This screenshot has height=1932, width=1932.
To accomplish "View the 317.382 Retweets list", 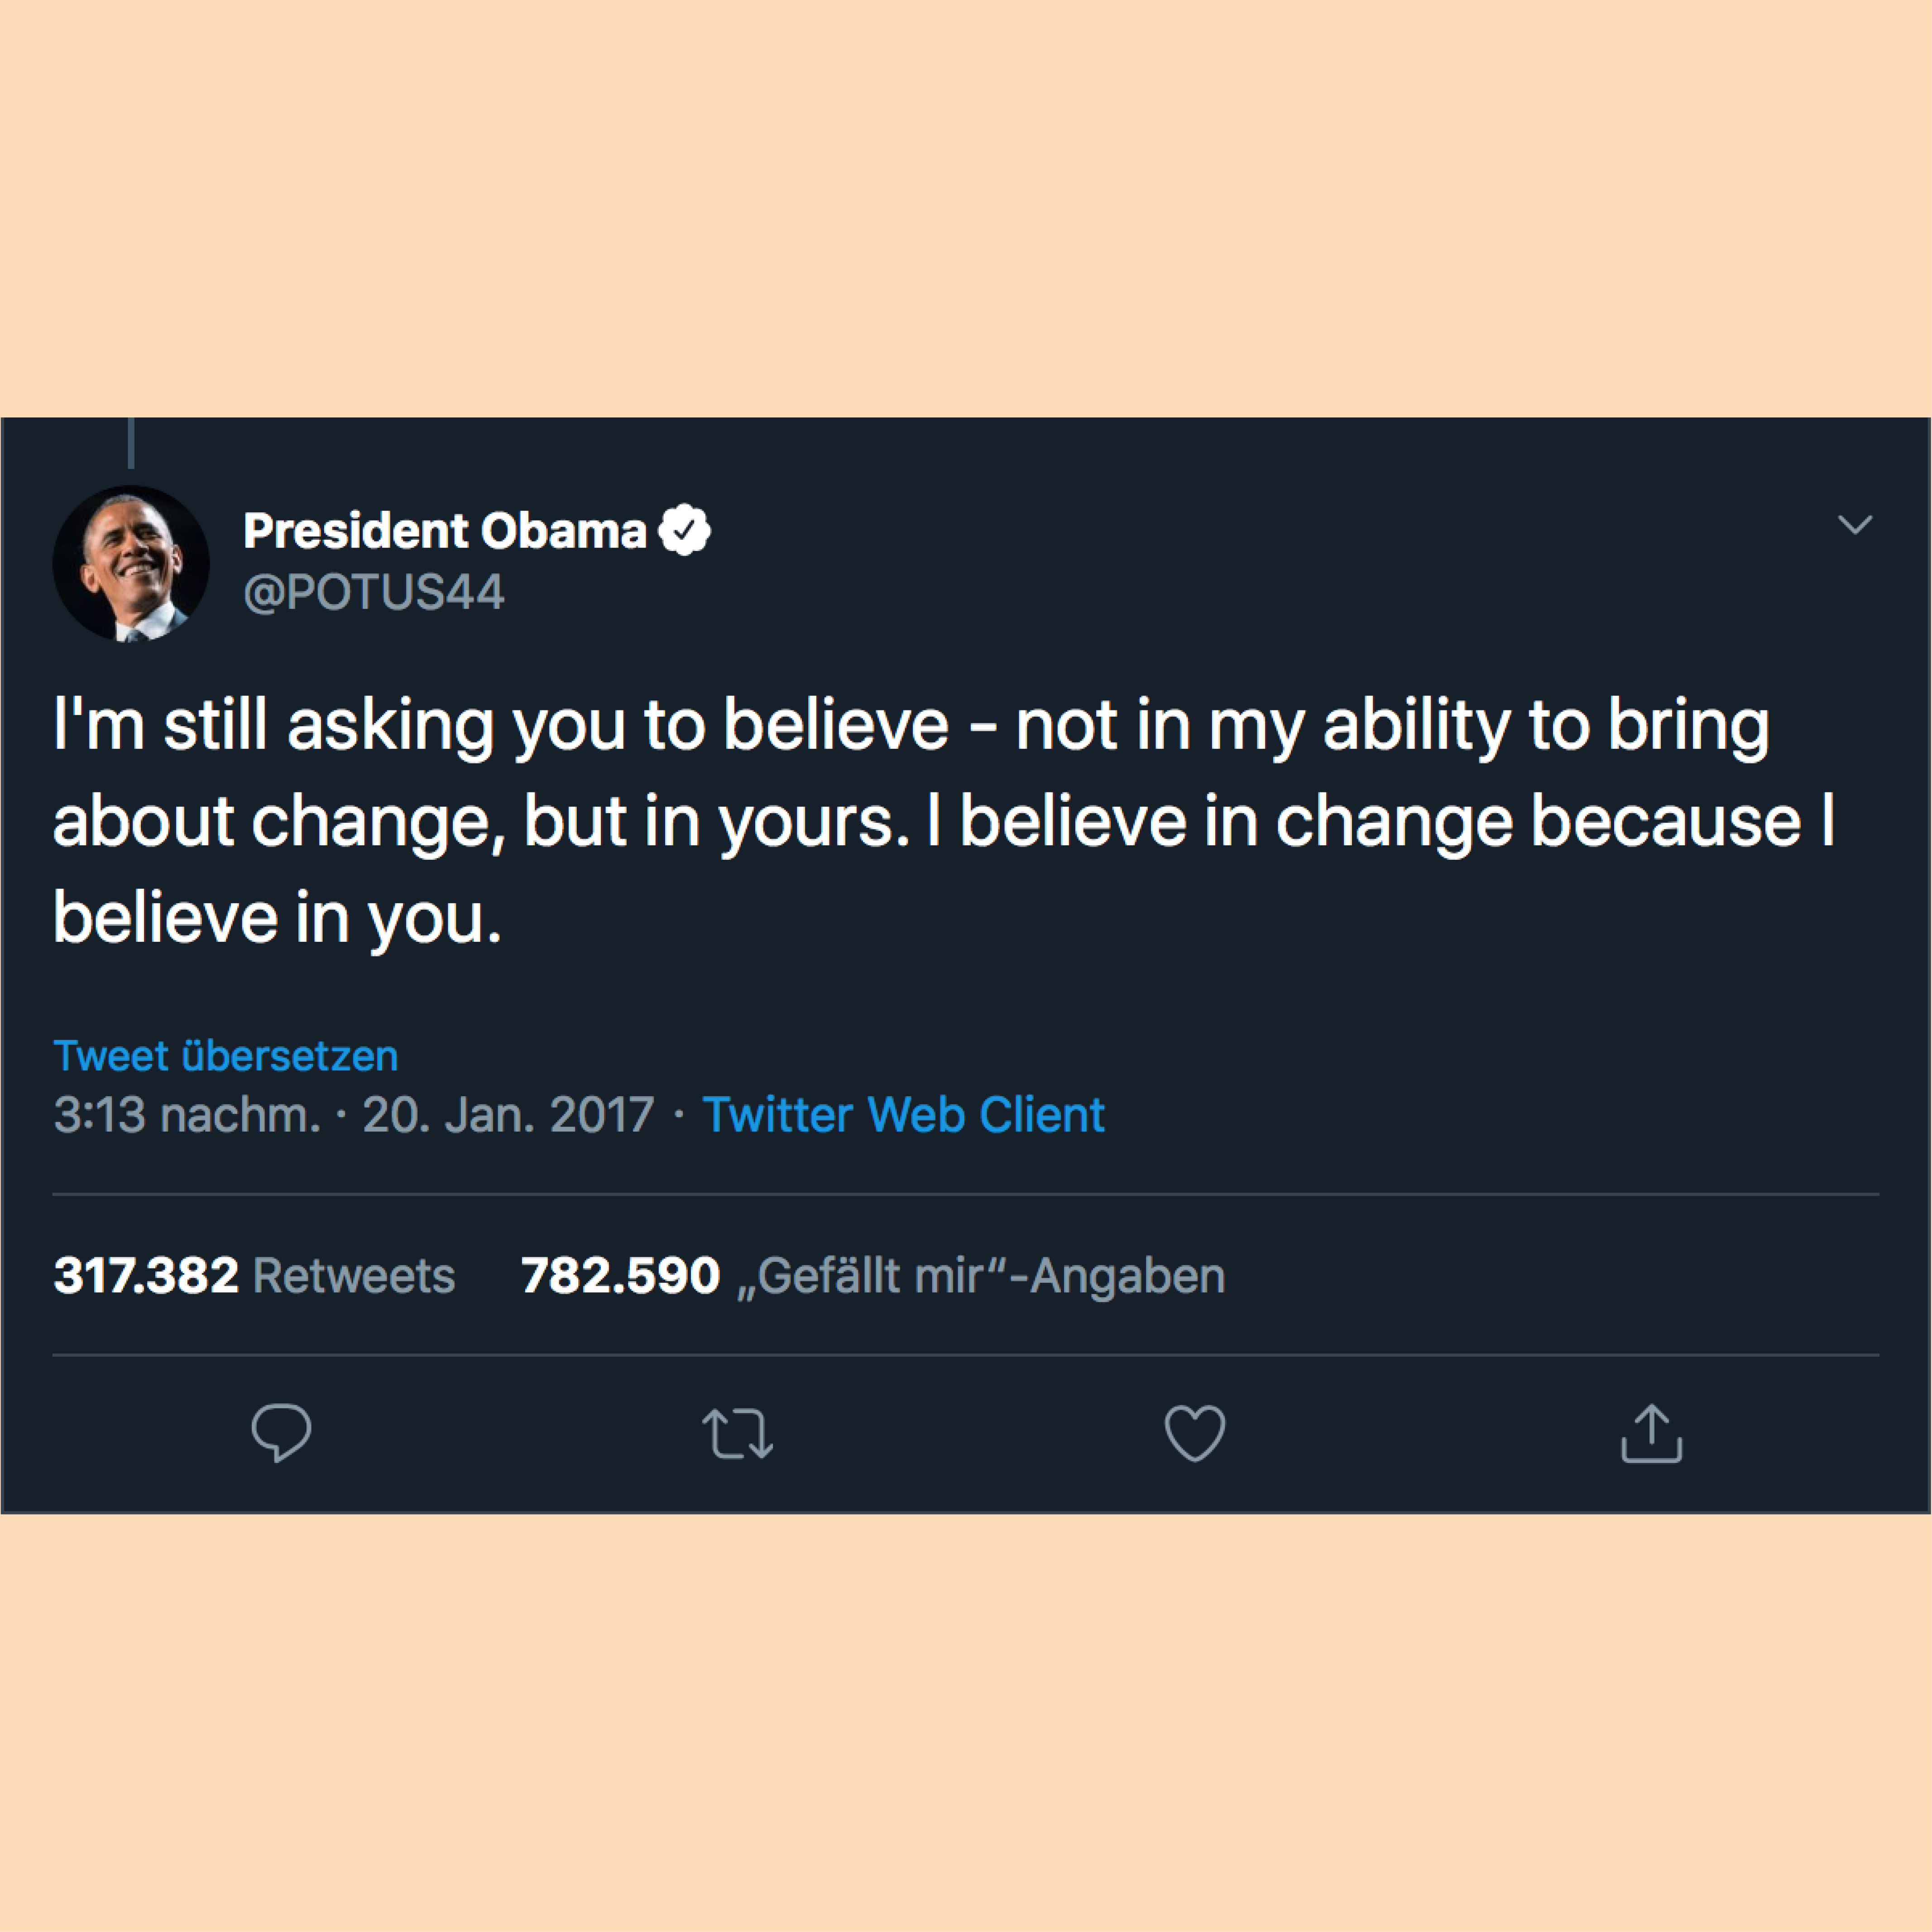I will tap(254, 1275).
